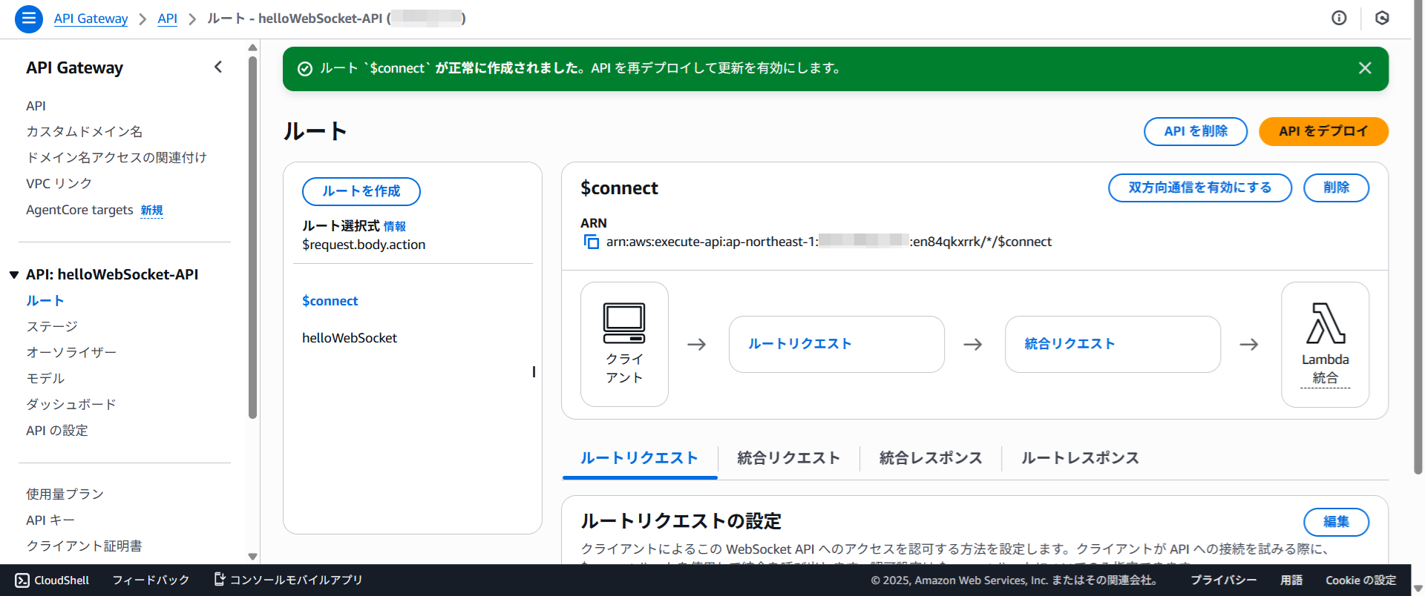Open CloudShell from the bottom bar
Image resolution: width=1425 pixels, height=596 pixels.
(x=52, y=580)
